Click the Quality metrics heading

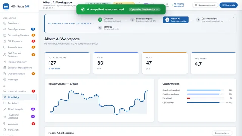[x=171, y=84]
